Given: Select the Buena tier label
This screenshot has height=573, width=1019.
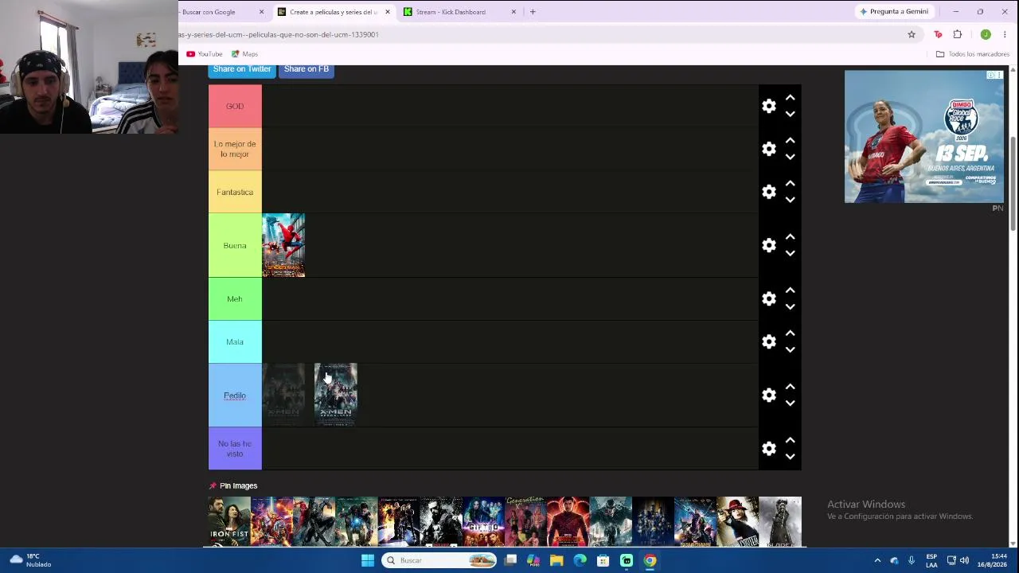Looking at the screenshot, I should tap(235, 245).
